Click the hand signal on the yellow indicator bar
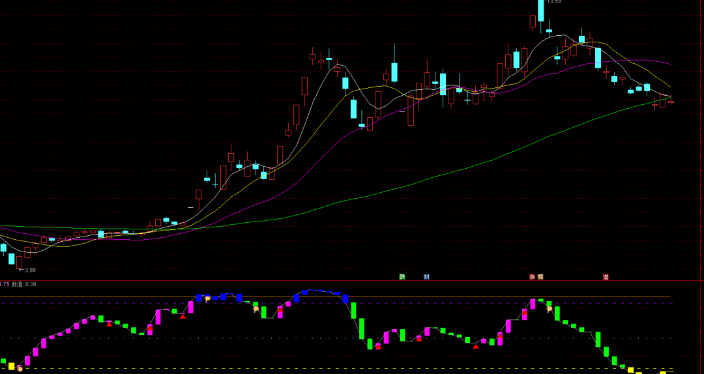This screenshot has height=374, width=704. point(20,368)
